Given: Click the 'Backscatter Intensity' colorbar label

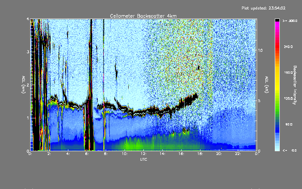Looking at the screenshot, I should point(295,85).
